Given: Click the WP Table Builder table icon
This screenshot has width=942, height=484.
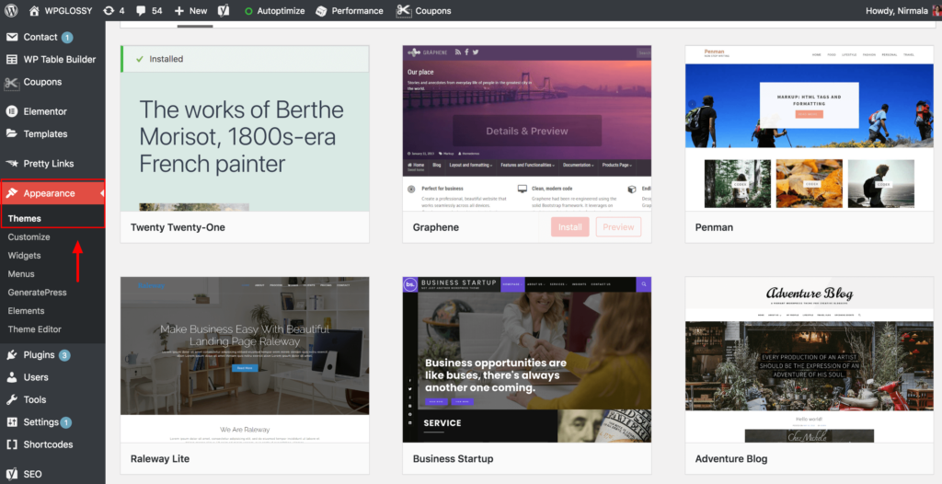Looking at the screenshot, I should click(x=11, y=59).
